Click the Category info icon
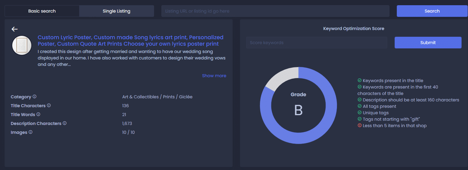468x170 pixels. (34, 96)
